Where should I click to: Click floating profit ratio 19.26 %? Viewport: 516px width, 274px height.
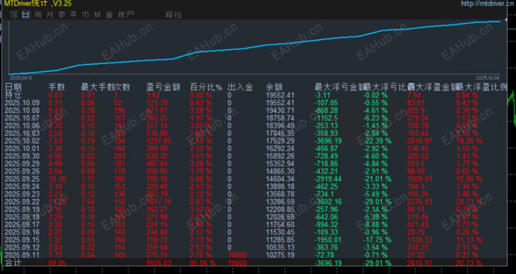click(469, 141)
